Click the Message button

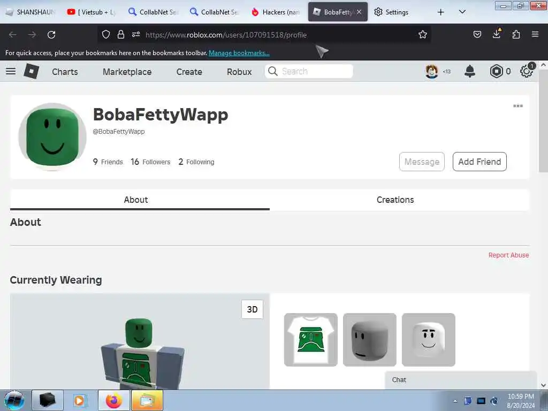(422, 162)
